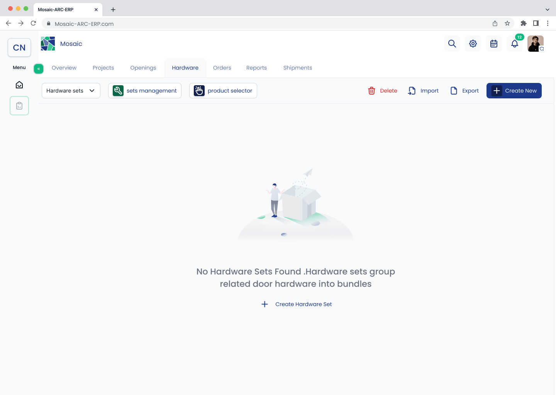Click the CN workspace badge

click(x=19, y=47)
